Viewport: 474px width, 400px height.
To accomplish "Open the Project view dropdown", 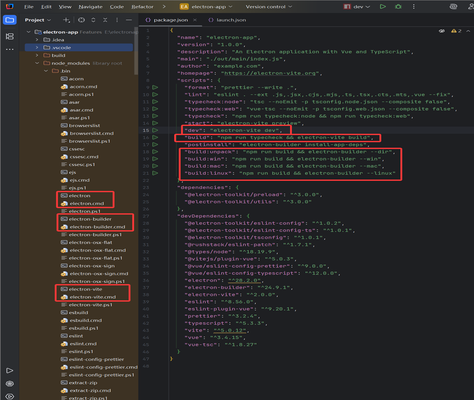I will [38, 20].
